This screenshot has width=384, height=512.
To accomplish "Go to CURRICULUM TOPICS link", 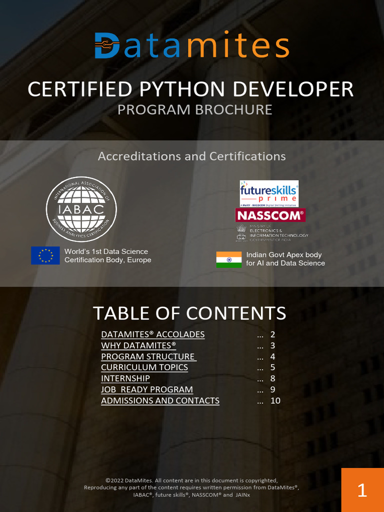I will tap(144, 367).
